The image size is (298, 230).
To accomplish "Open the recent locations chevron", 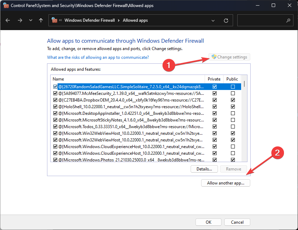I will pos(31,20).
